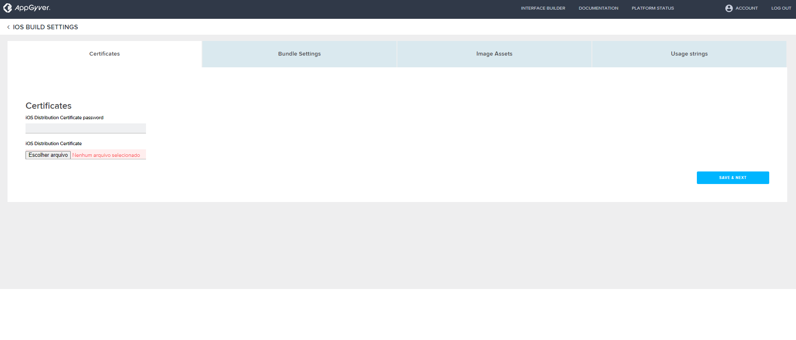Click the AppGyver logo icon
This screenshot has width=796, height=340.
click(x=8, y=8)
